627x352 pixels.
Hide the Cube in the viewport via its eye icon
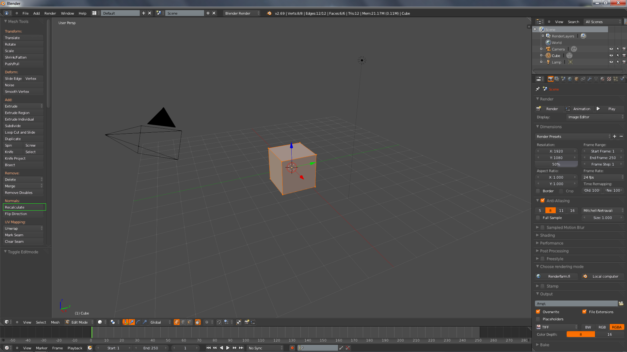pos(611,55)
